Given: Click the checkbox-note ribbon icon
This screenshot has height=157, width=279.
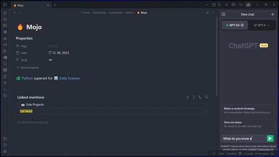Looking at the screenshot, I should (x=5, y=19).
